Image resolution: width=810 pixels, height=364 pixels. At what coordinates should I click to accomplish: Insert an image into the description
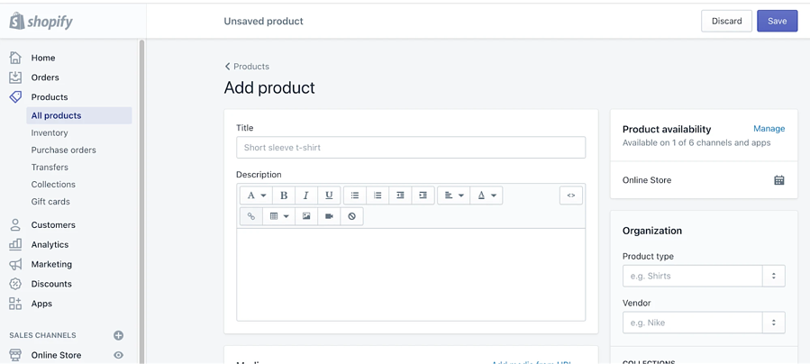(x=306, y=216)
